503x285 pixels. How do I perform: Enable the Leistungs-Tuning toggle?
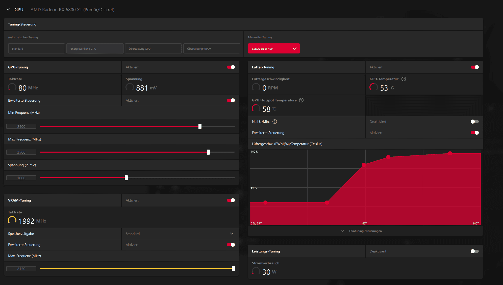[474, 251]
